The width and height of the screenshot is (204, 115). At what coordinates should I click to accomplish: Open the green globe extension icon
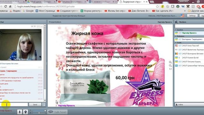(x=178, y=6)
